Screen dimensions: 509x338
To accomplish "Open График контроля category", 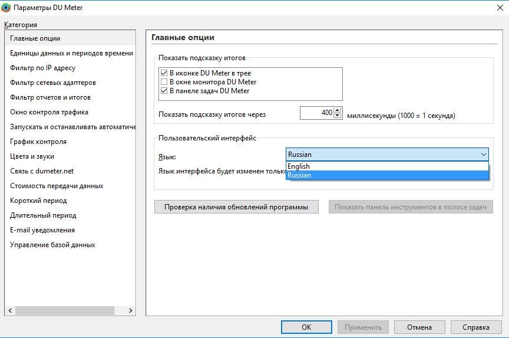I will [x=70, y=142].
